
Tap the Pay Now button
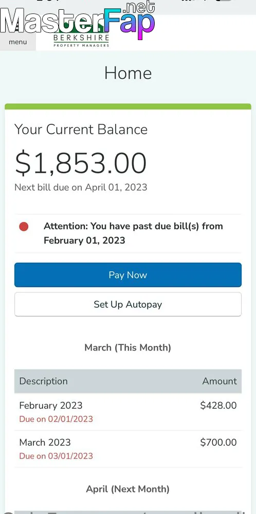[x=128, y=274]
